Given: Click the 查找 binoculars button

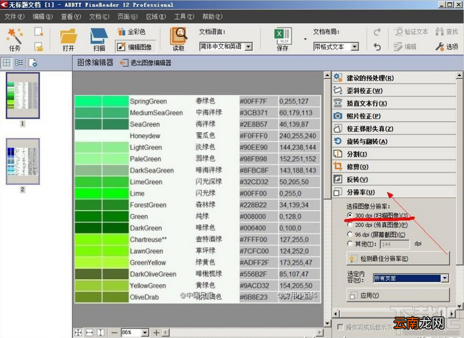Looking at the screenshot, I should (447, 32).
